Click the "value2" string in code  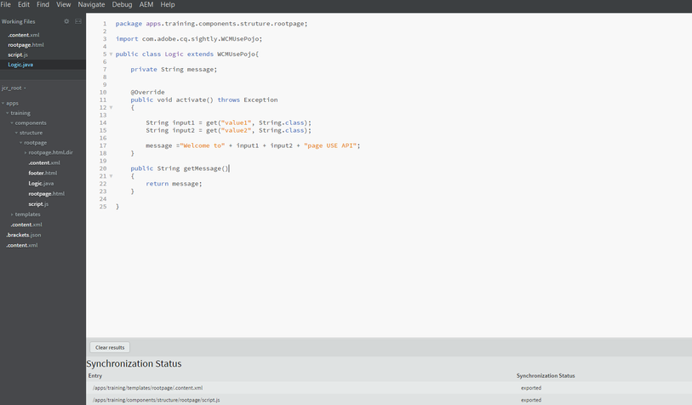(236, 130)
